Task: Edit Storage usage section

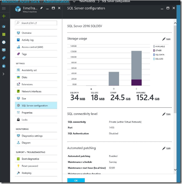Action: [x=167, y=39]
